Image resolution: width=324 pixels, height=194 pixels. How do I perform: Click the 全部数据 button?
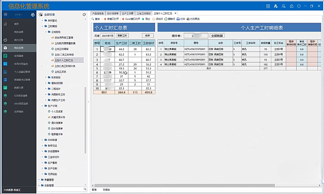[x=217, y=36]
